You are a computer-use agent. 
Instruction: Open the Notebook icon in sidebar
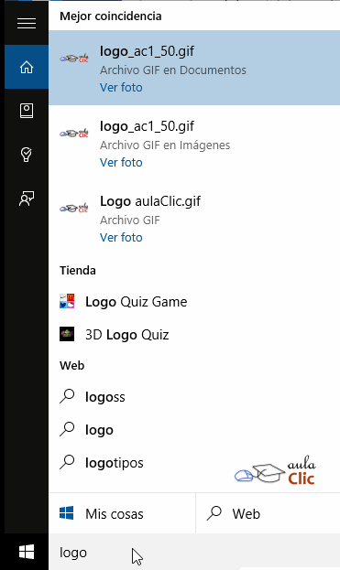tap(27, 111)
